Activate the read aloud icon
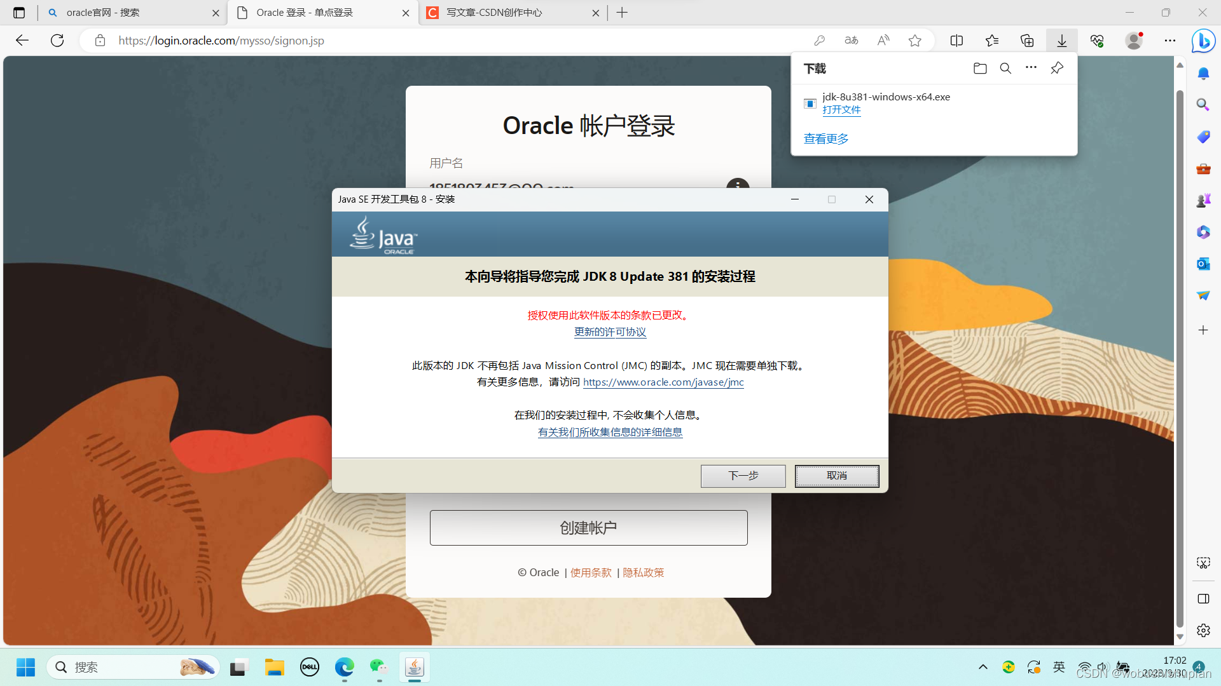 tap(883, 40)
